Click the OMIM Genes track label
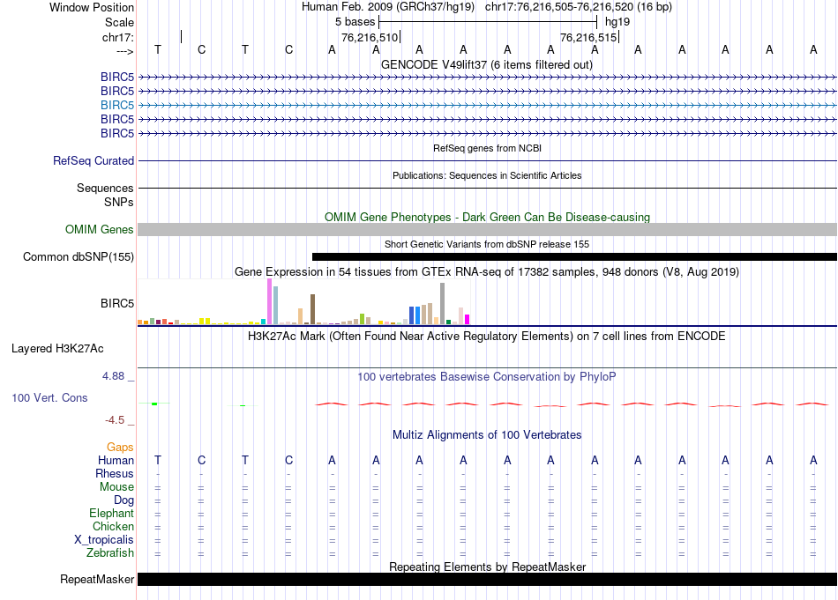838x600 pixels. coord(99,230)
